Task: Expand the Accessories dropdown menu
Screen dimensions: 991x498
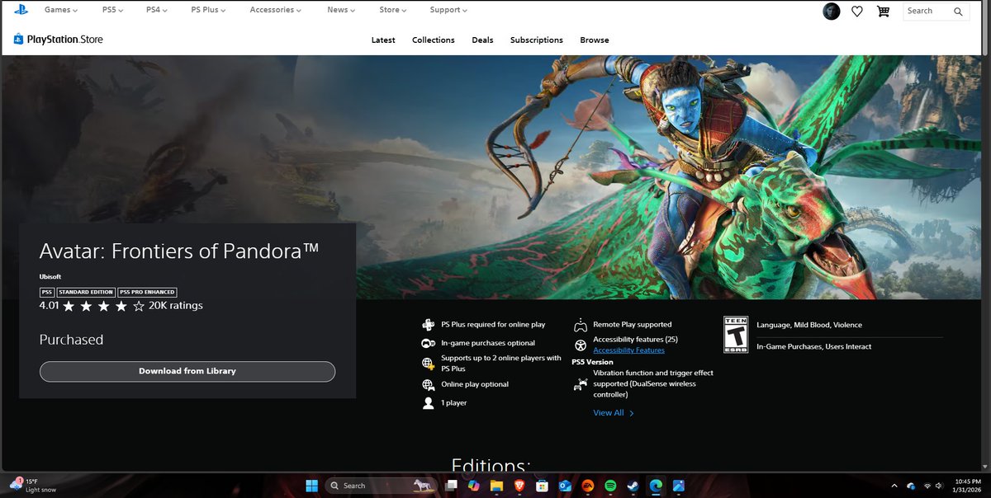Action: (275, 10)
